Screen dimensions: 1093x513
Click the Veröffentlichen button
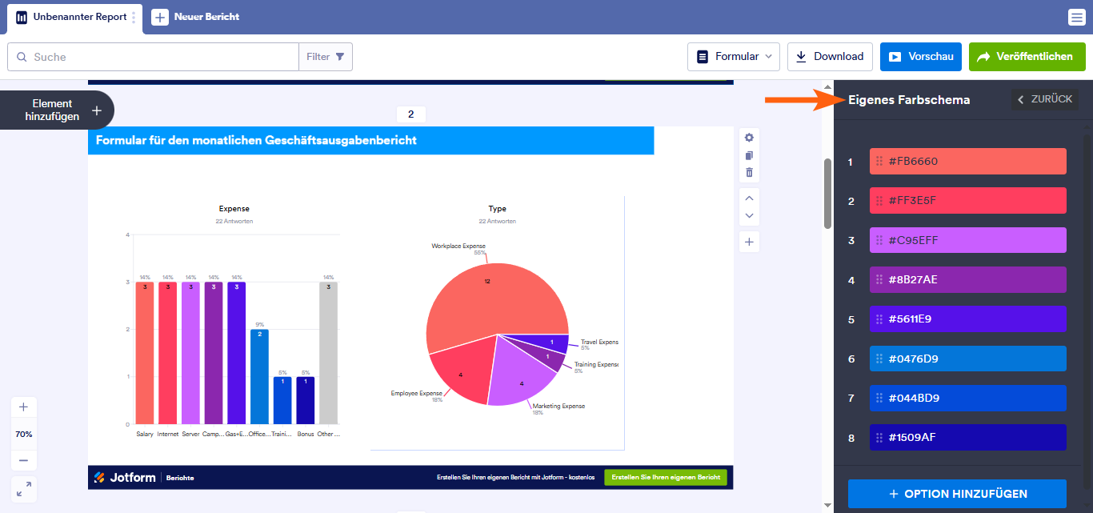click(1027, 57)
